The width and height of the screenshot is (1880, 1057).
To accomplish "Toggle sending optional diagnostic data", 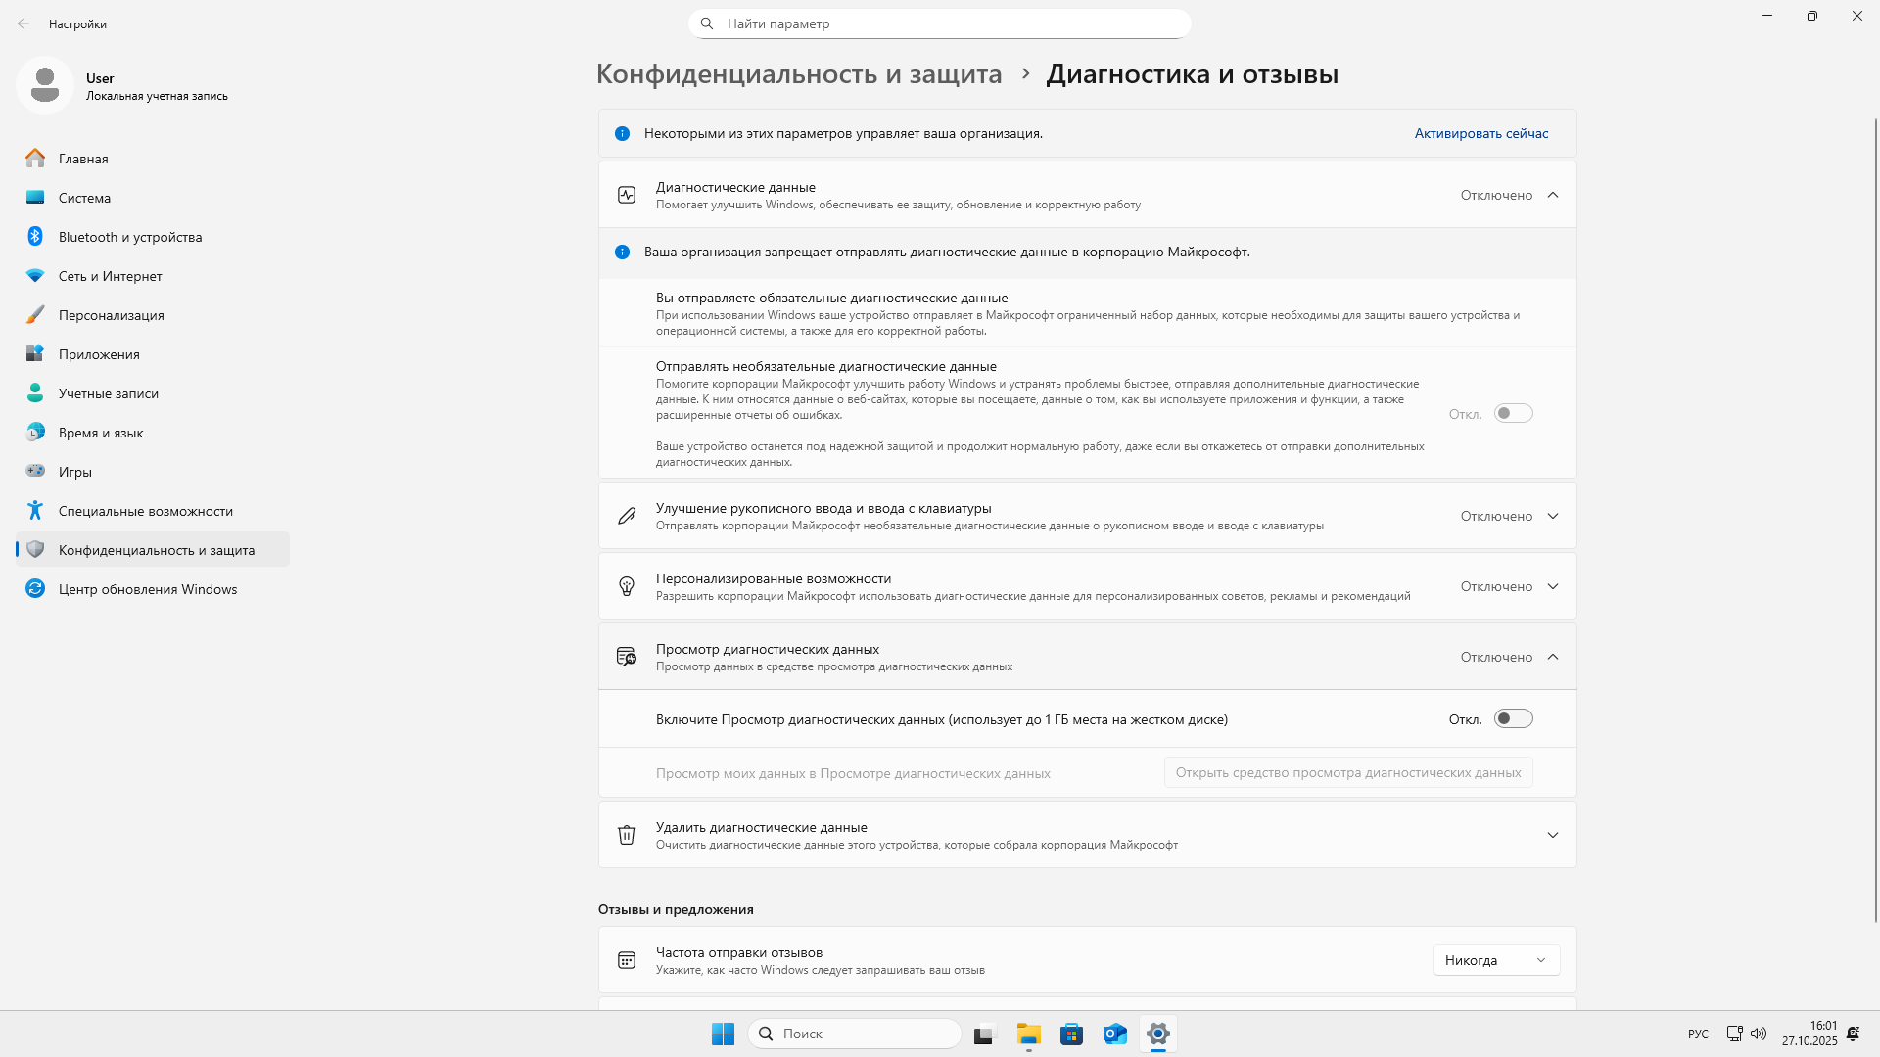I will click(1513, 413).
